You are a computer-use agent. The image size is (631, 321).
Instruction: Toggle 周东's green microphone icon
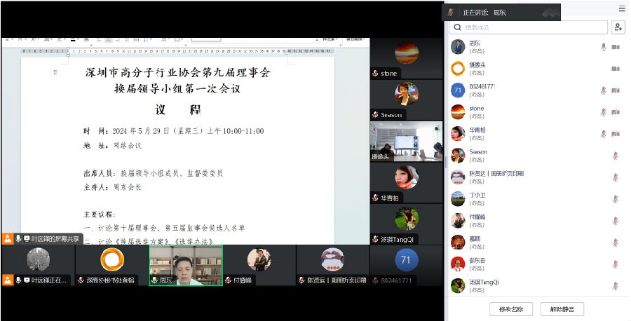click(603, 47)
